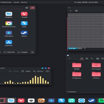
Task: Open GIMP from the dock
Action: coord(41,101)
